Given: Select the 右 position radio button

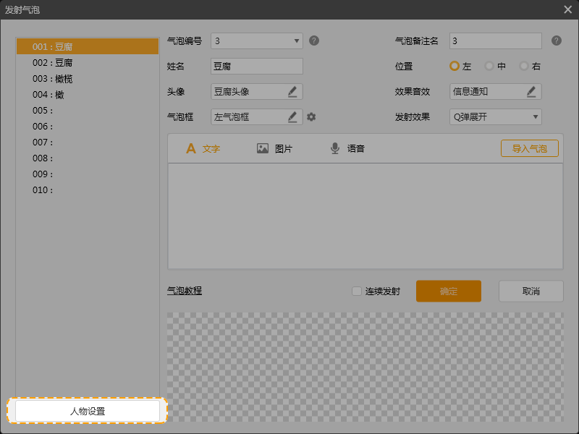Looking at the screenshot, I should (524, 66).
